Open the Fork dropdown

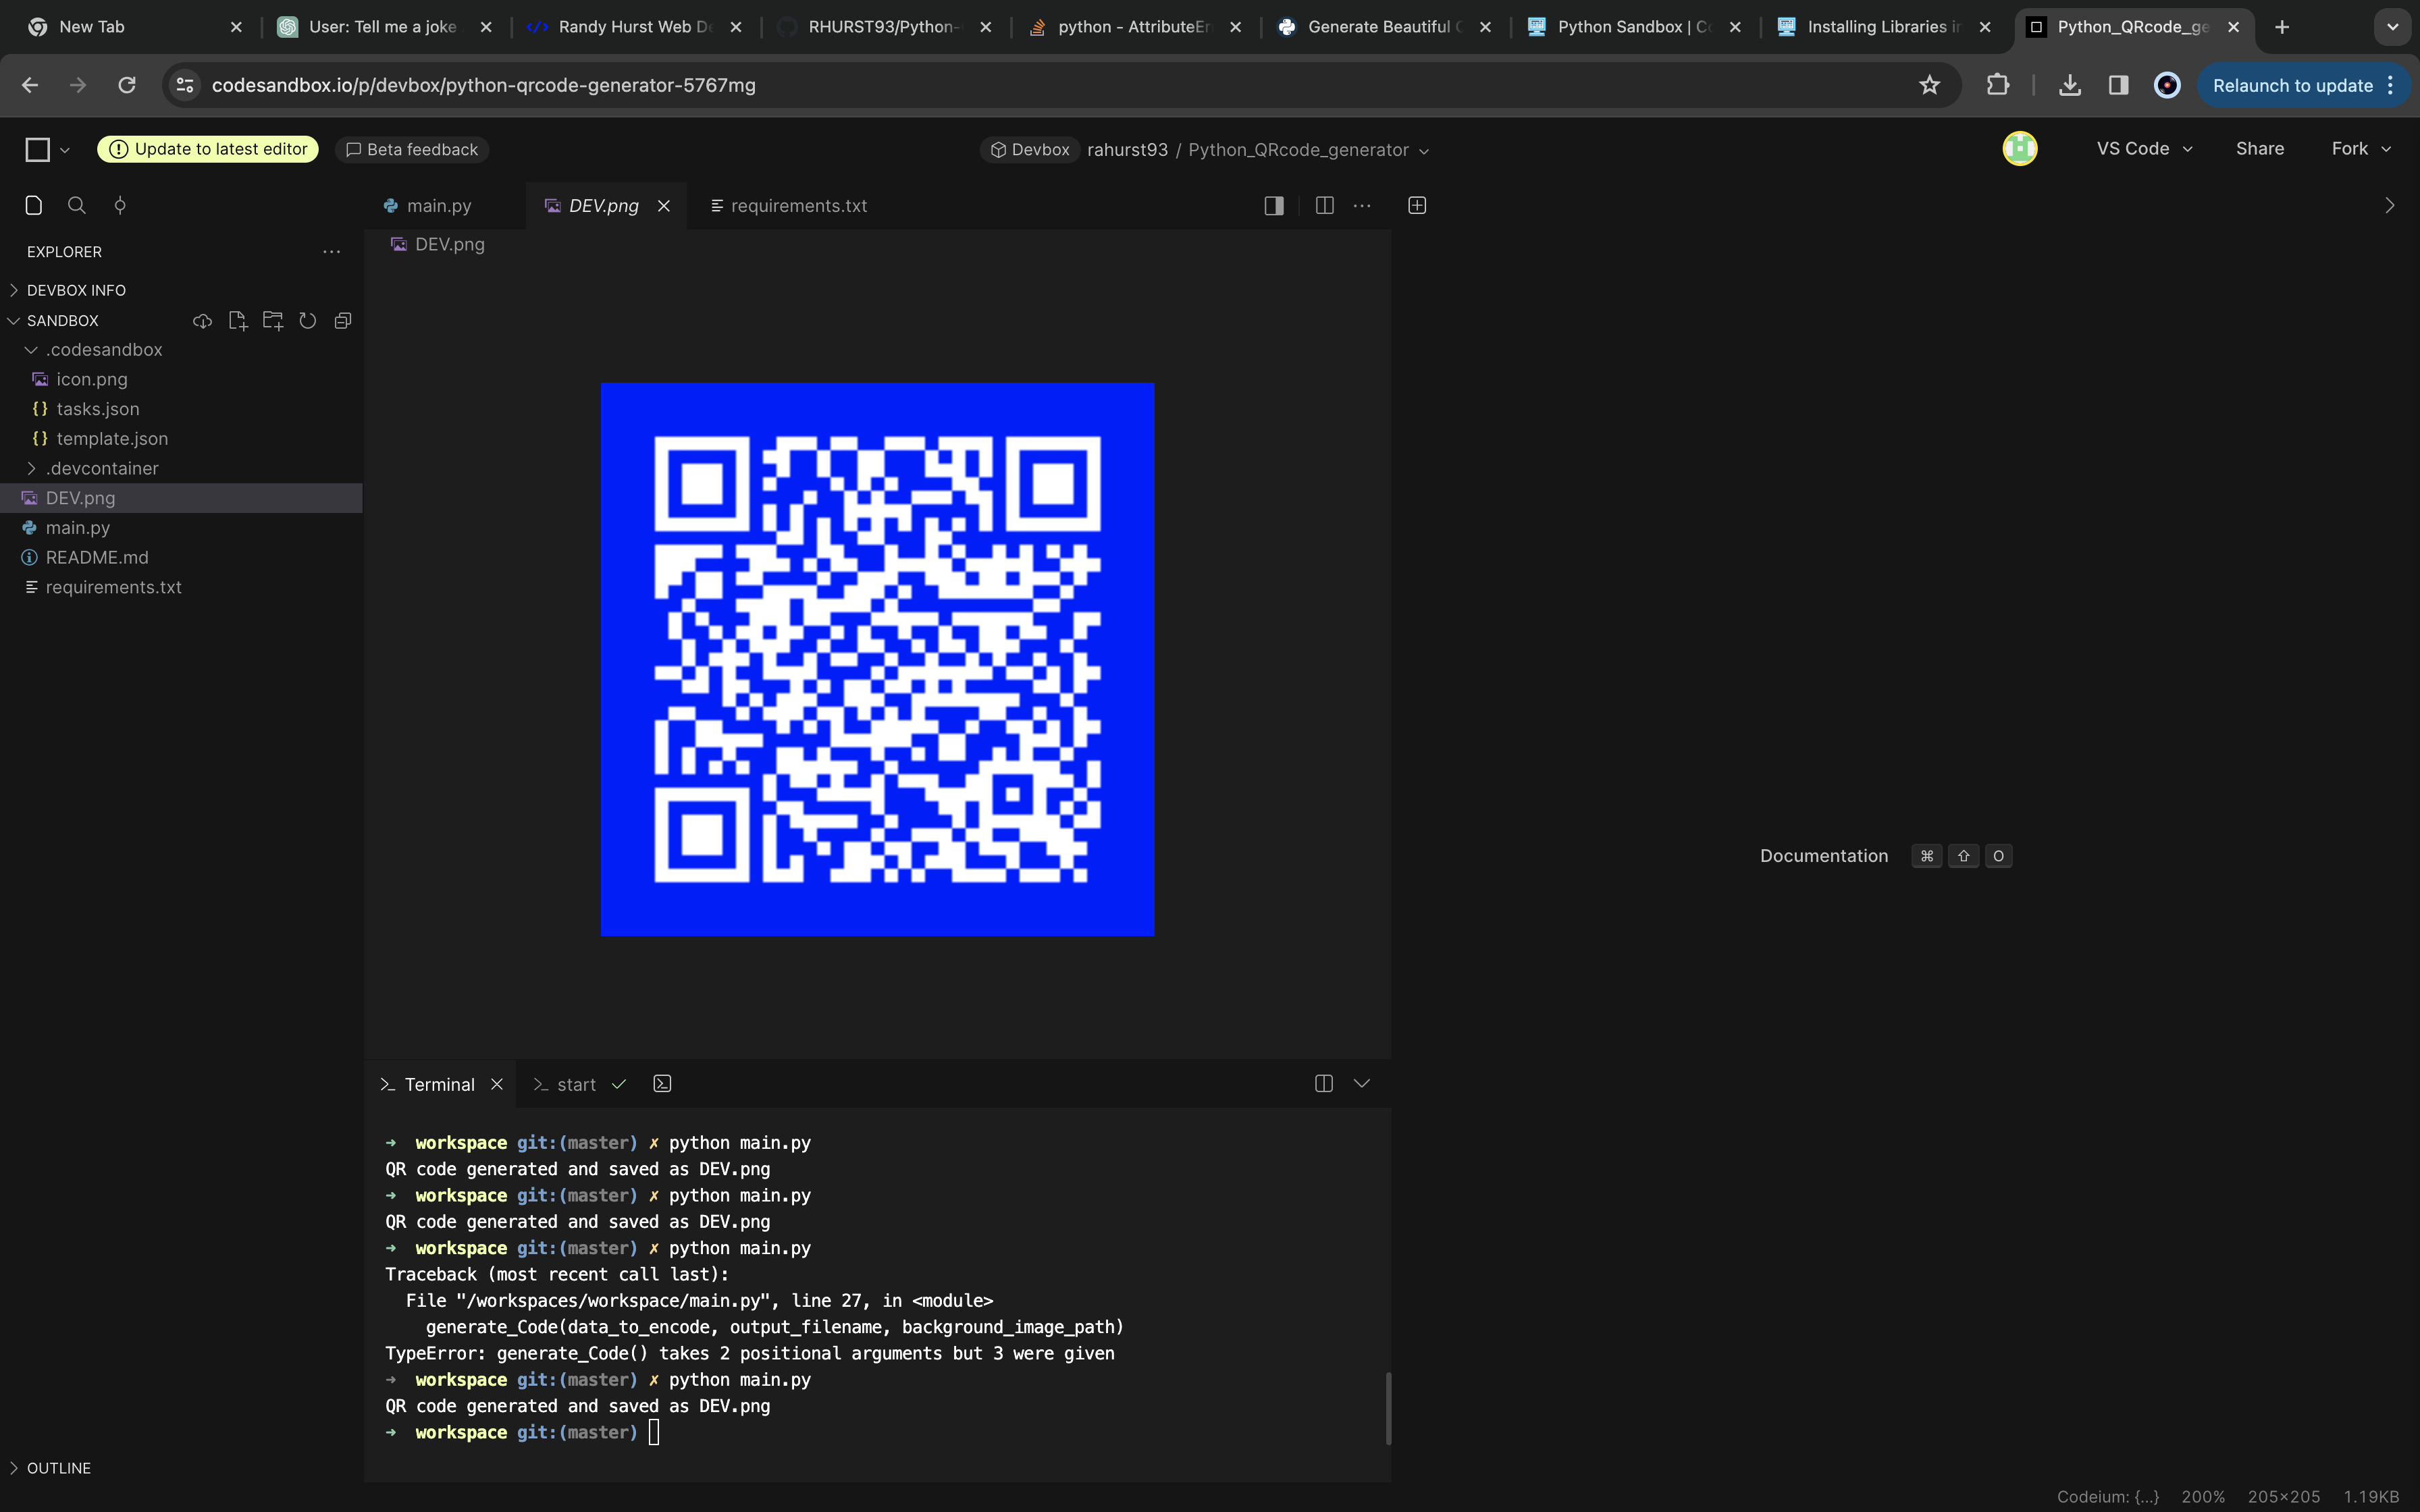point(2361,149)
